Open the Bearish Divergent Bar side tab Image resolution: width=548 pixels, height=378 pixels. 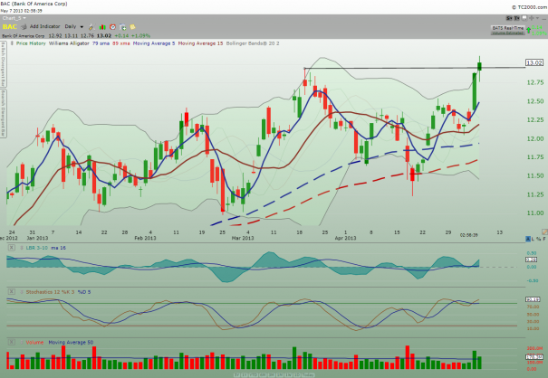coord(3,113)
